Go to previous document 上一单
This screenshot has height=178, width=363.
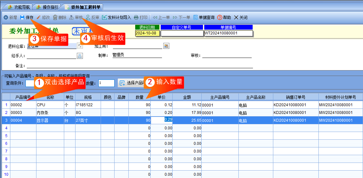pyautogui.click(x=161, y=17)
